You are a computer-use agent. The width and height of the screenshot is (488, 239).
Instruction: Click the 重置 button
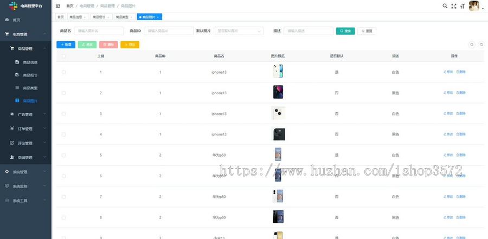point(367,31)
